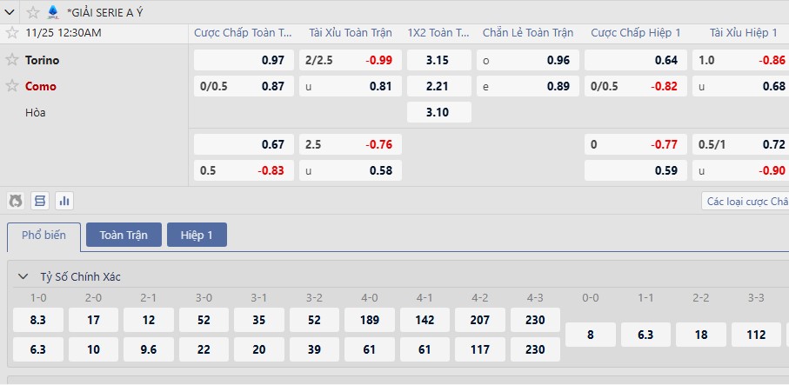Select correct score 1-0 odds 8.3

[37, 320]
